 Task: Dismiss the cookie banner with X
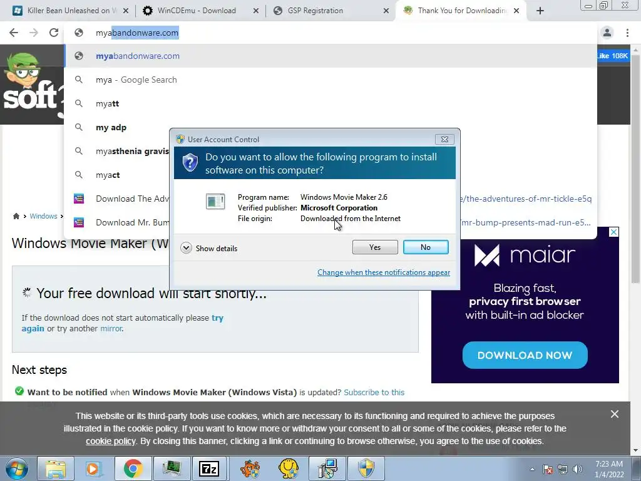click(615, 415)
